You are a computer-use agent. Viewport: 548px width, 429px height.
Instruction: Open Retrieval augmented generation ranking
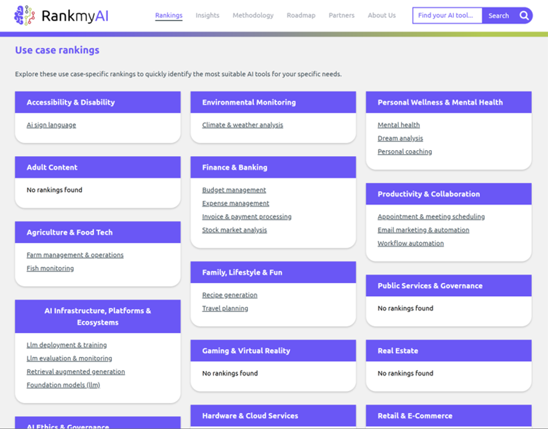coord(76,372)
